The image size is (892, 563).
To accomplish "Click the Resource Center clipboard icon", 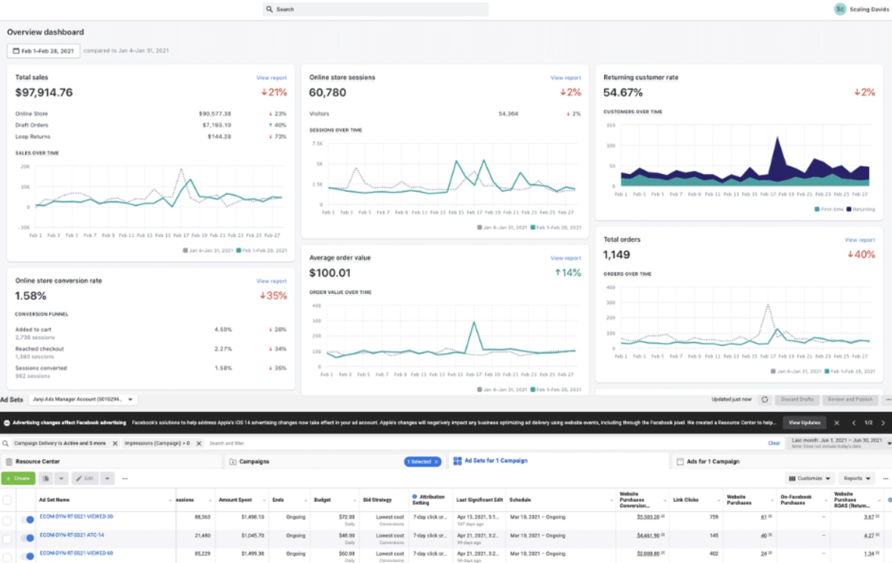I will pos(9,461).
